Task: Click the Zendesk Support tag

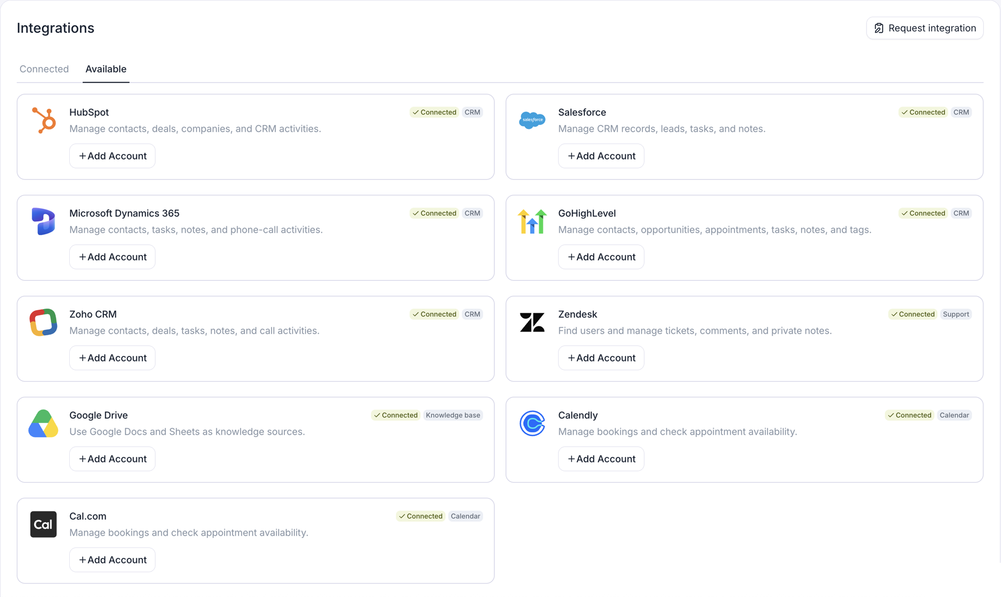Action: pyautogui.click(x=956, y=314)
